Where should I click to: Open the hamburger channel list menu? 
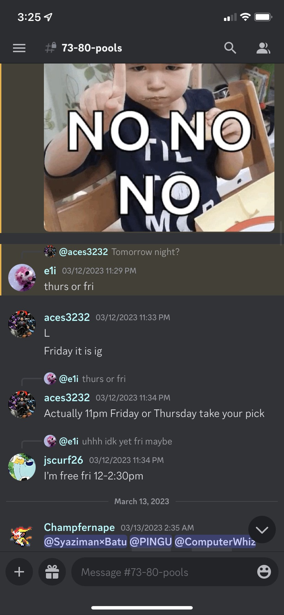pyautogui.click(x=19, y=48)
